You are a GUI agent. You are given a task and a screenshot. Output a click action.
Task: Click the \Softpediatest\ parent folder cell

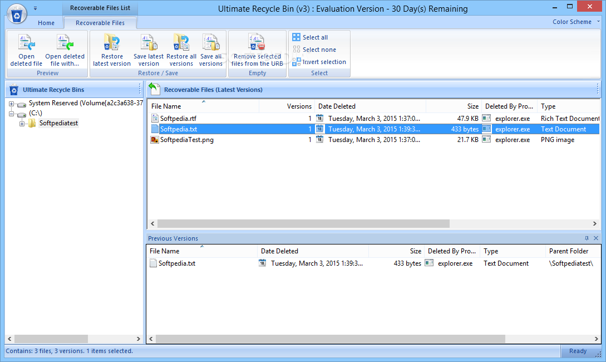click(571, 263)
